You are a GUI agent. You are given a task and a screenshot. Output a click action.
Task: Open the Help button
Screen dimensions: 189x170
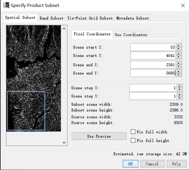[x=176, y=164]
